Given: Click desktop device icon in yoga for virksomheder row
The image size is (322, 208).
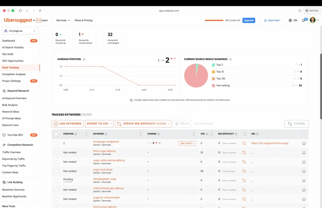Looking at the screenshot, I should (304, 199).
